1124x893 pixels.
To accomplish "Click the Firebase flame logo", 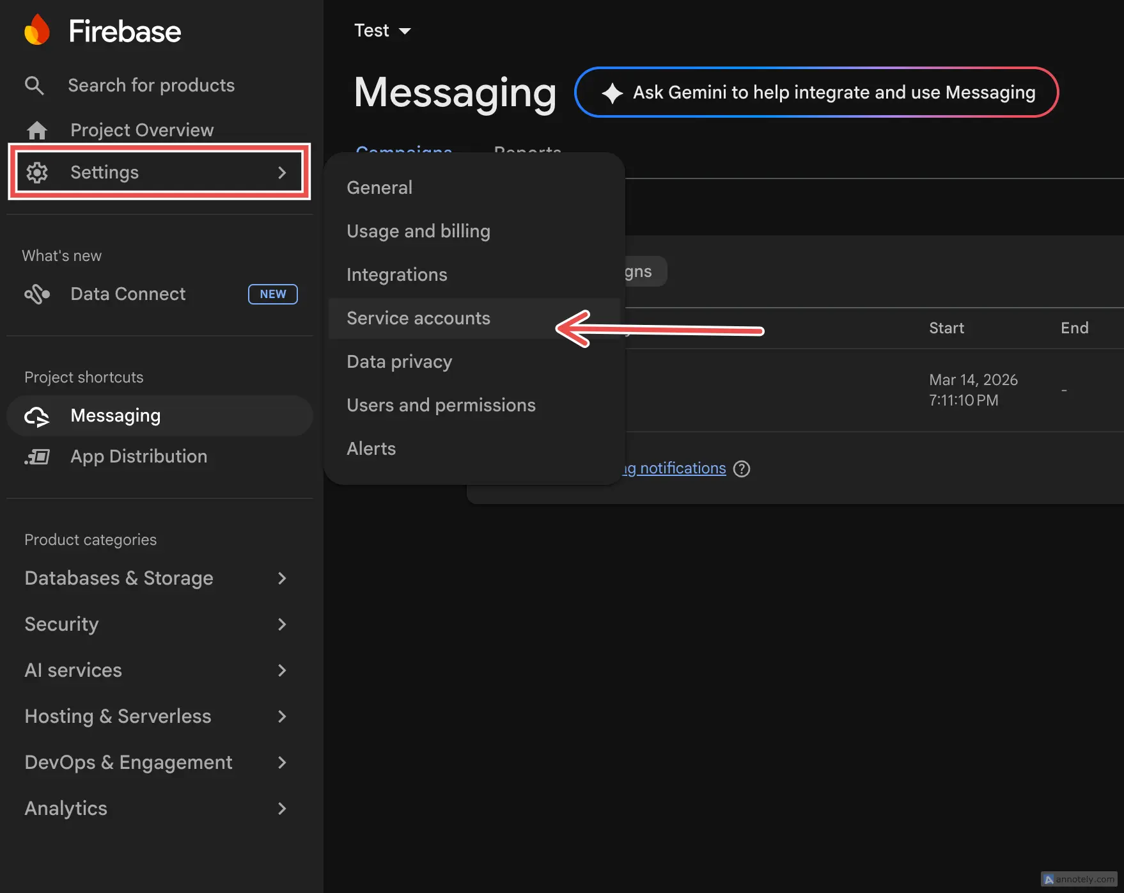I will coord(37,29).
